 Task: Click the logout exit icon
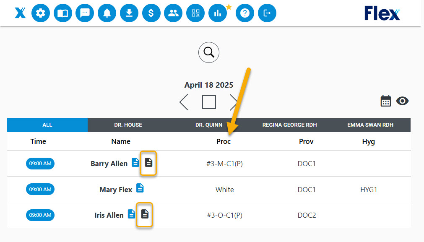[x=267, y=13]
